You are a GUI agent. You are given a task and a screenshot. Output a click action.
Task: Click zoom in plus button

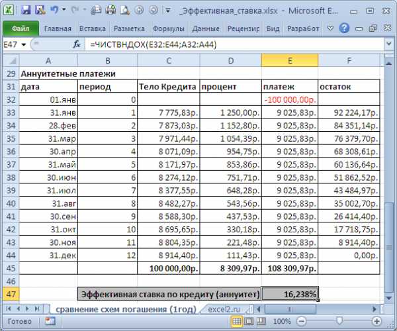(x=375, y=321)
